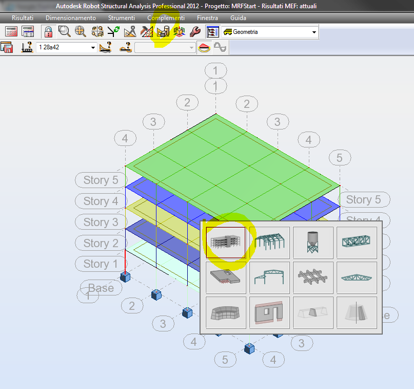
Task: Open the red wrench preferences icon
Action: click(195, 31)
